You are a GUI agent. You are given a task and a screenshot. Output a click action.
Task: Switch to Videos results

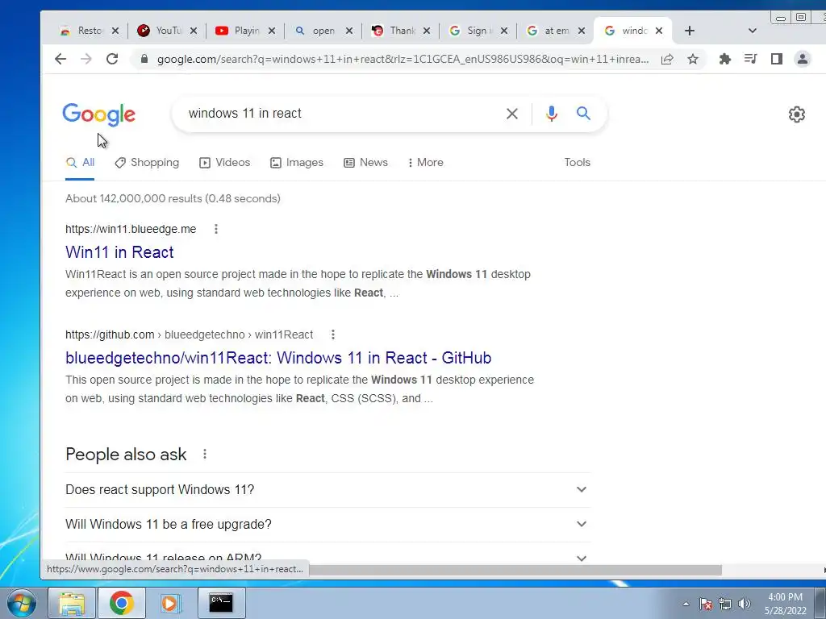[x=224, y=163]
